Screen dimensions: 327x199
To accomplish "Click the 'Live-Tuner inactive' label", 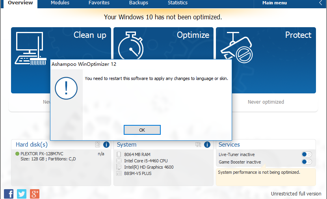I will coord(236,154).
